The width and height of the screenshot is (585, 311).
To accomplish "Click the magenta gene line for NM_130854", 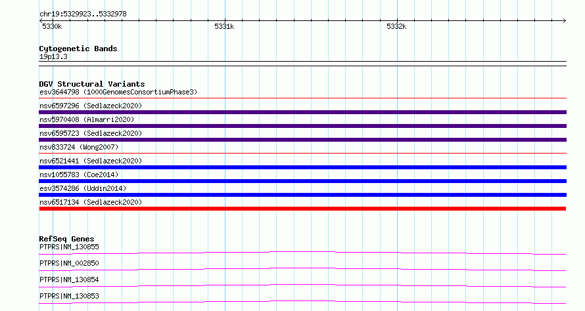I will tap(302, 285).
